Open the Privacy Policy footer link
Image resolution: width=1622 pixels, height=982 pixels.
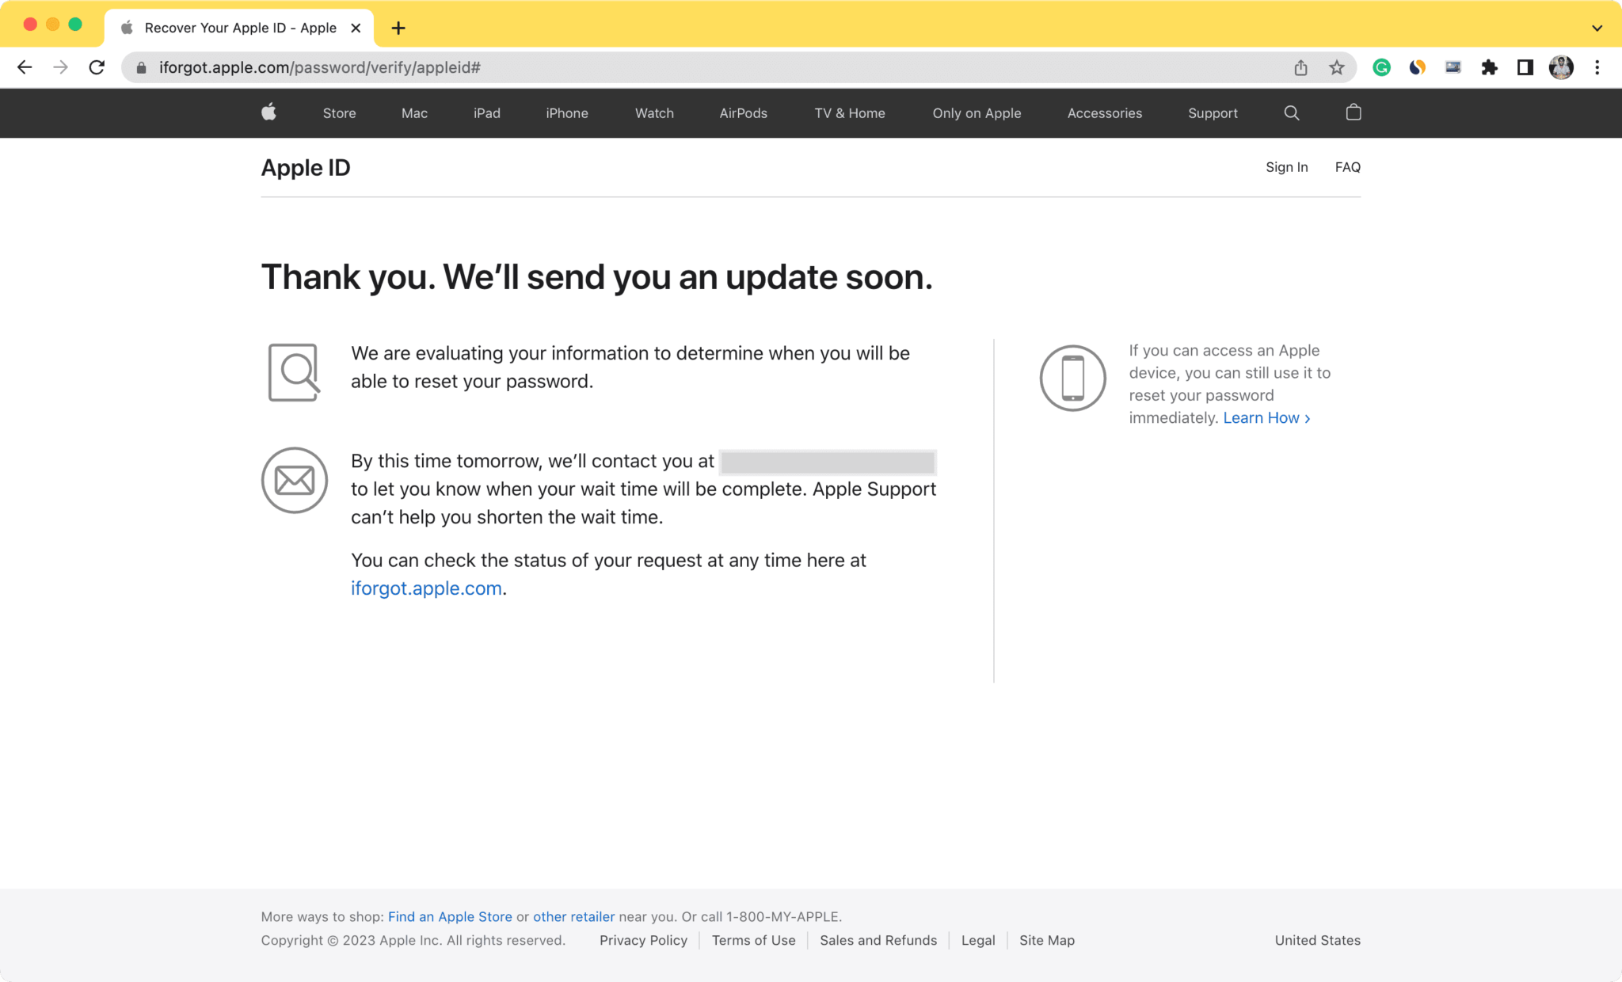pyautogui.click(x=643, y=940)
